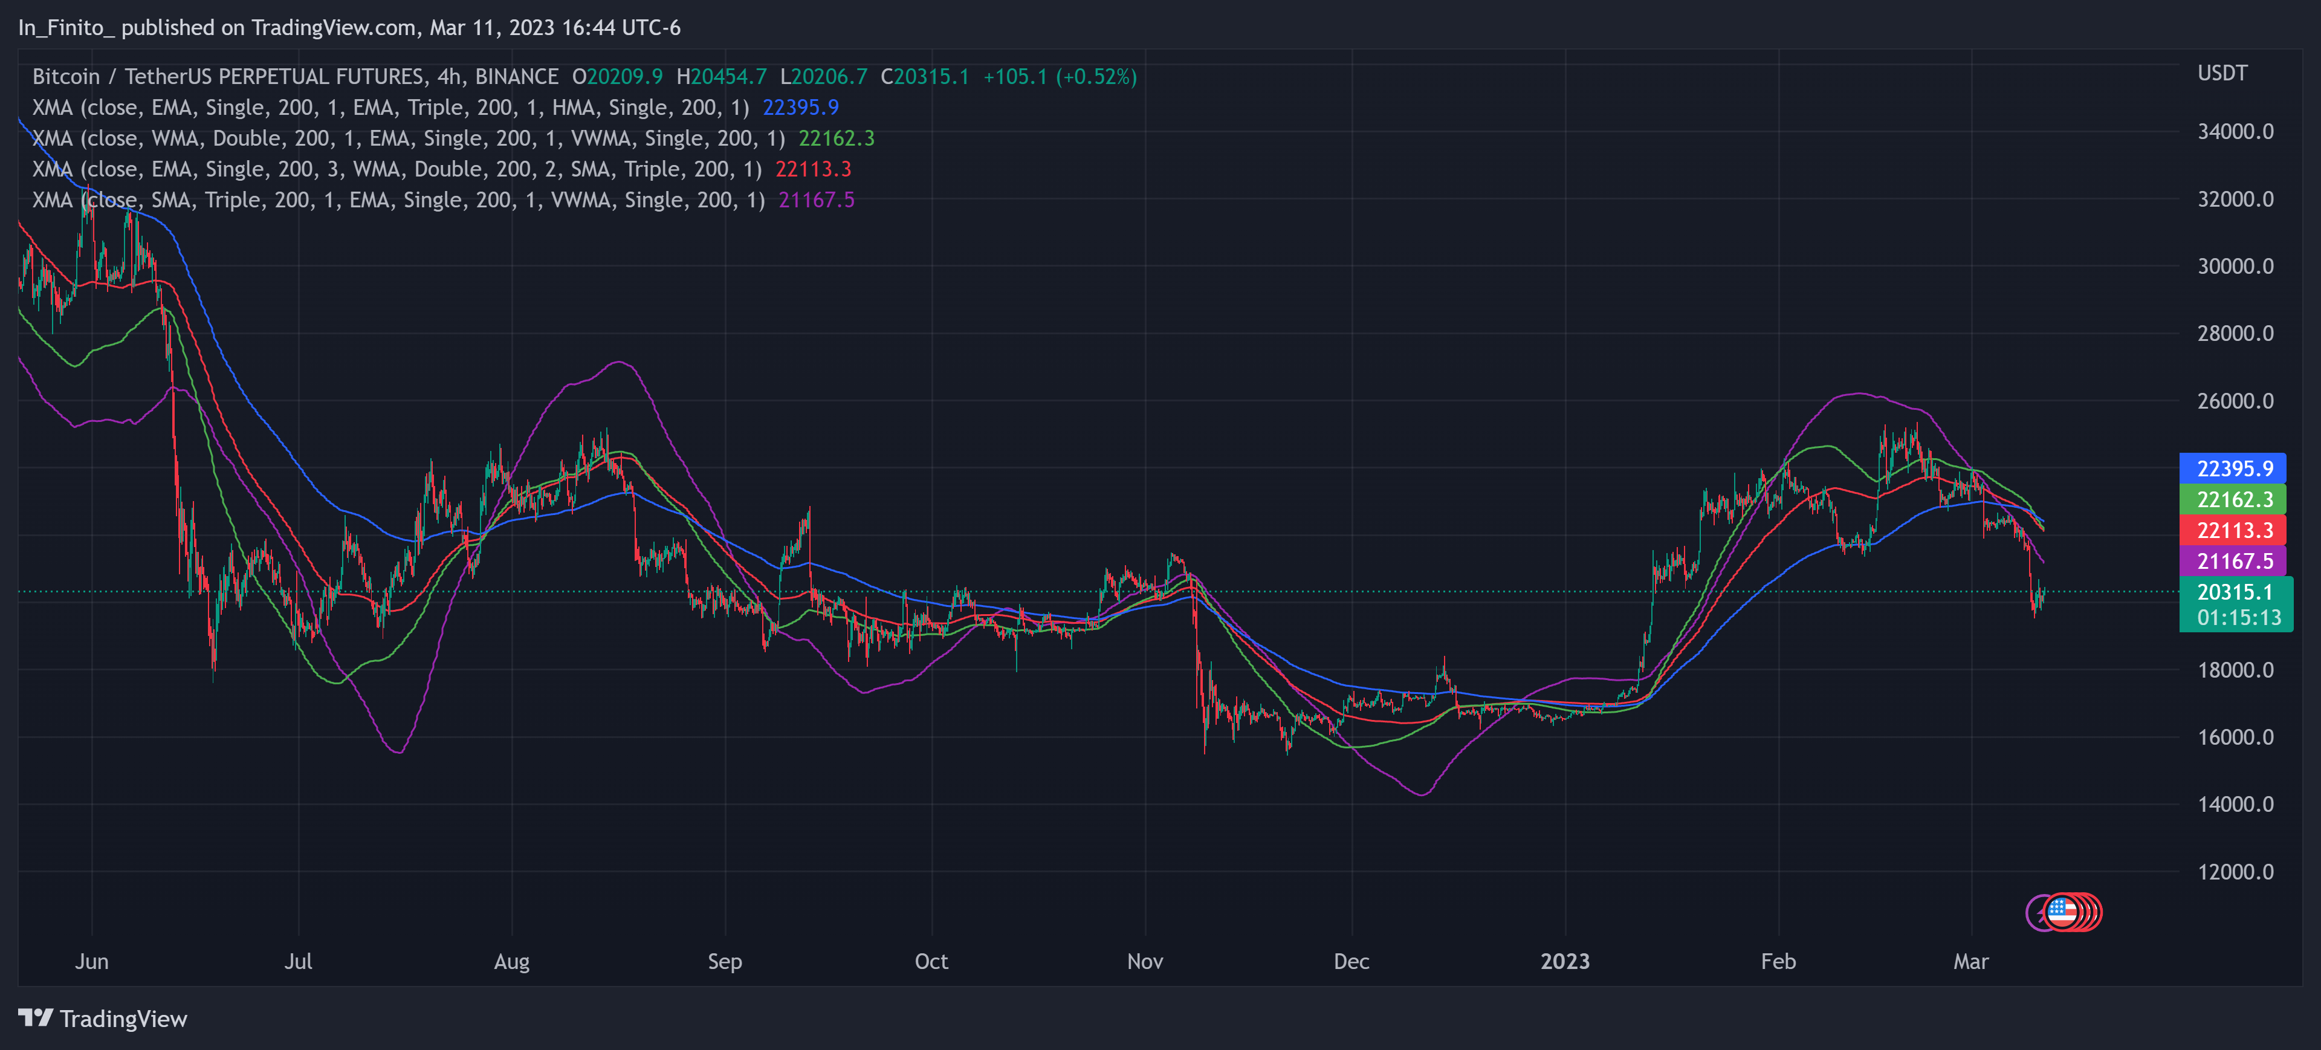This screenshot has width=2321, height=1050.
Task: Click the Aug label on the time axis
Action: coord(512,962)
